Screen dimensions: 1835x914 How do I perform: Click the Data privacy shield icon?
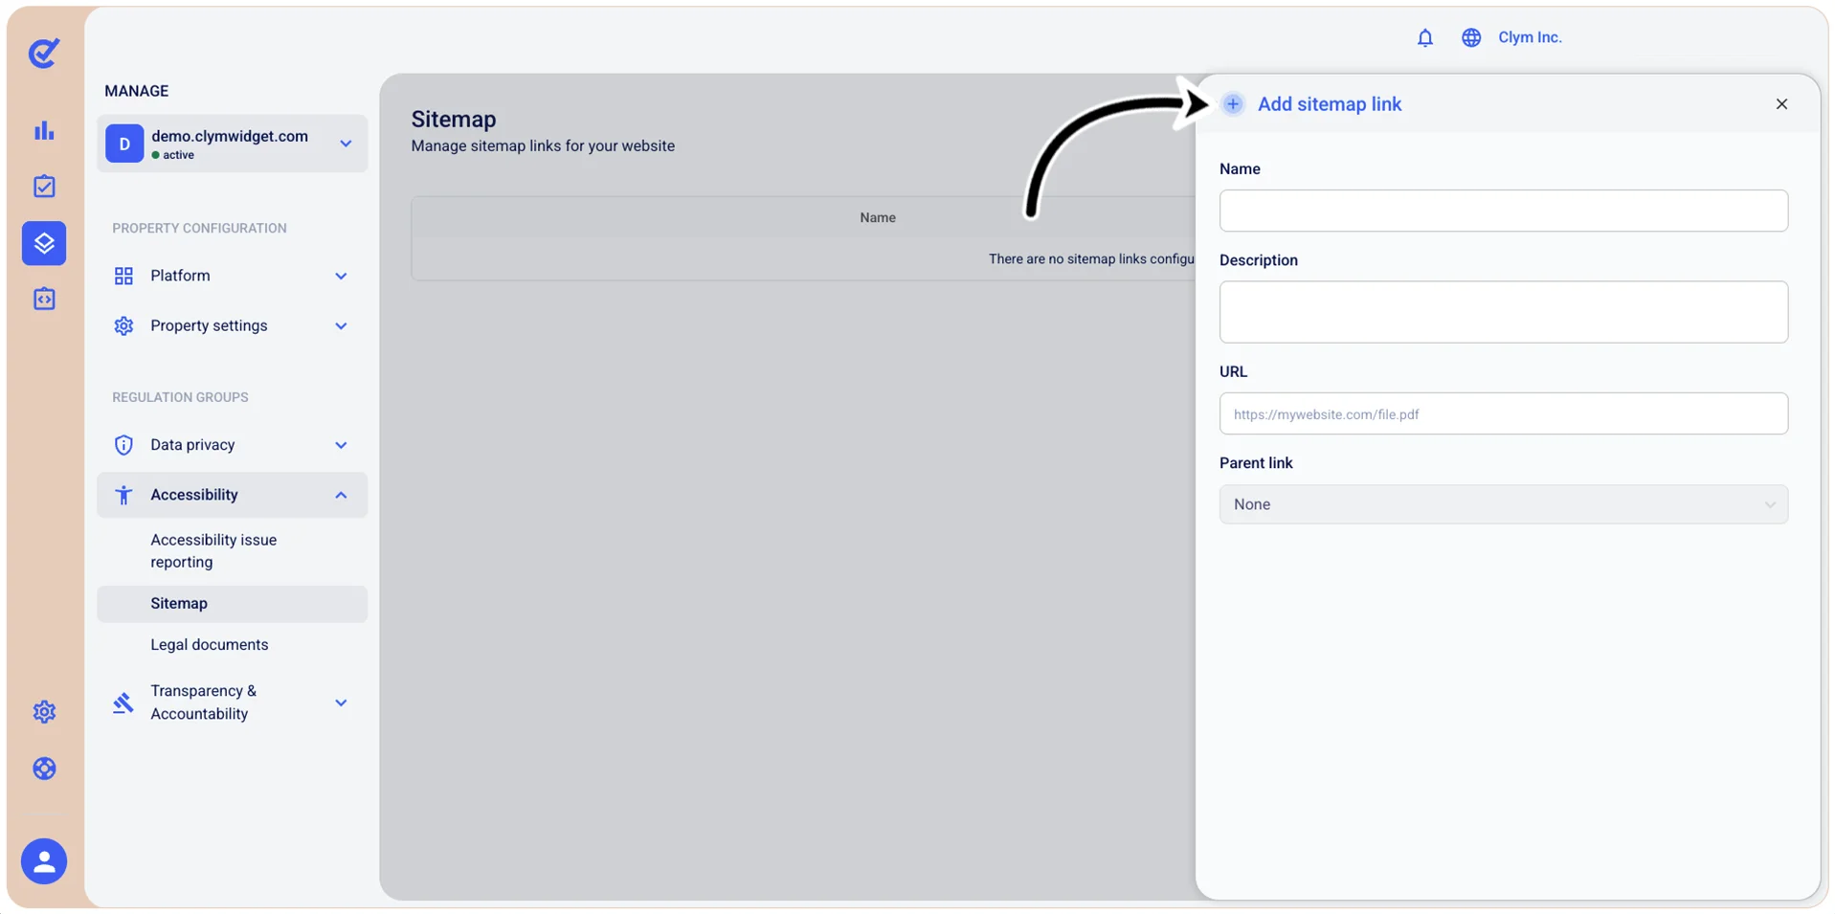tap(123, 445)
